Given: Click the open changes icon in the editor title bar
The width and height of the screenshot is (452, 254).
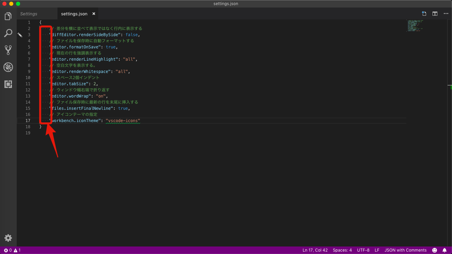Looking at the screenshot, I should pyautogui.click(x=424, y=14).
